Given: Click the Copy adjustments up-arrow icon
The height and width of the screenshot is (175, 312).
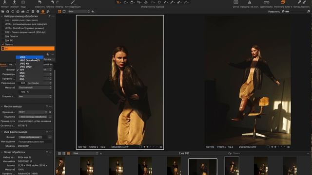Looking at the screenshot, I should click(299, 2).
